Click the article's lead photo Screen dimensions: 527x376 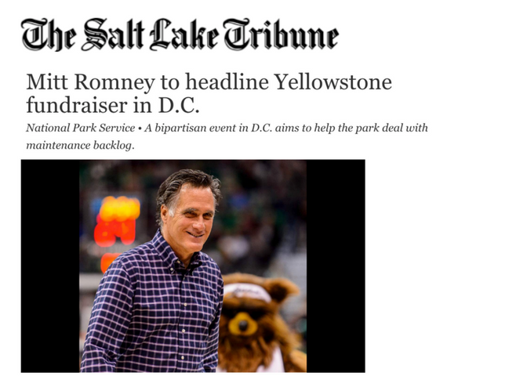tap(193, 266)
